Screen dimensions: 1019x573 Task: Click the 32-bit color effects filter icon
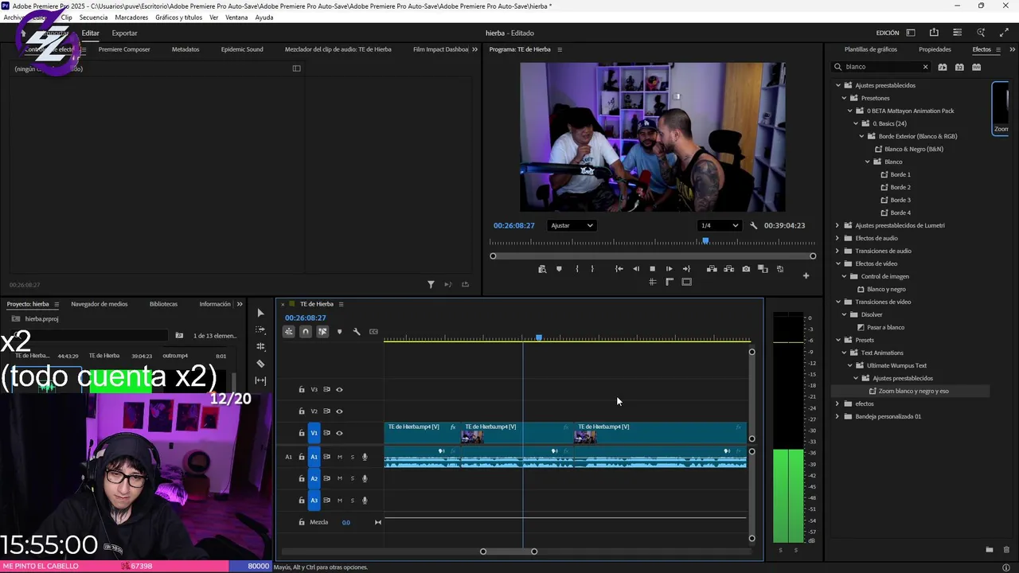(959, 67)
